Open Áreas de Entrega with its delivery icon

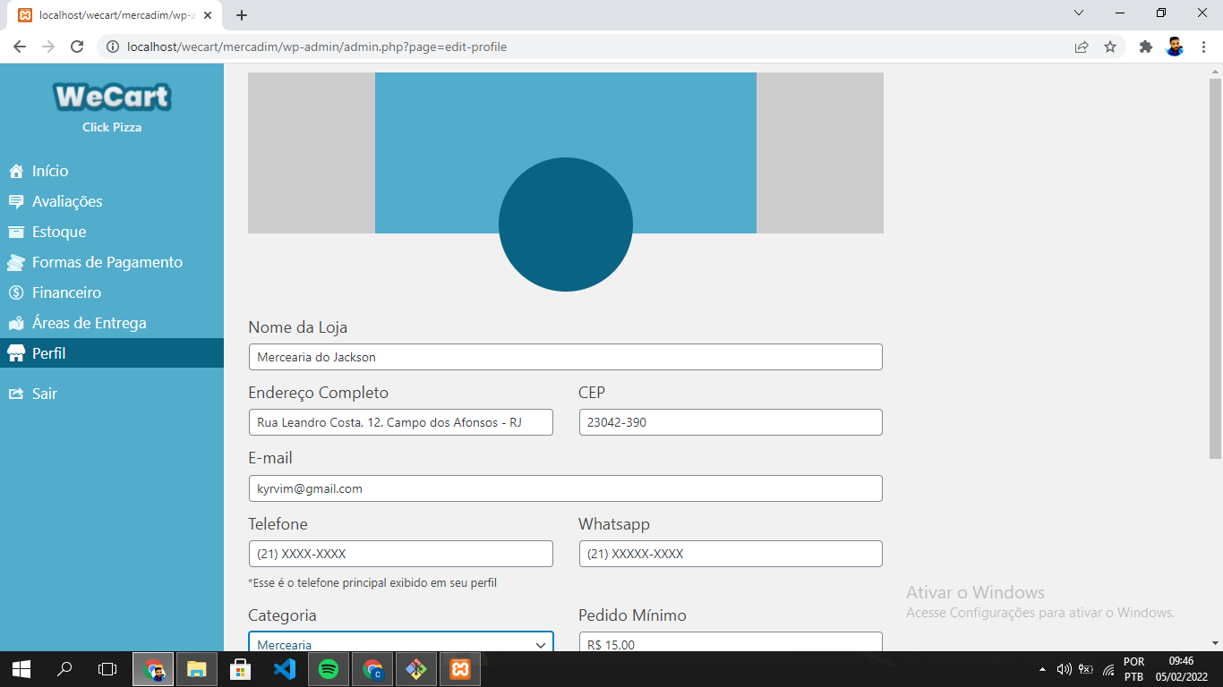coord(14,323)
